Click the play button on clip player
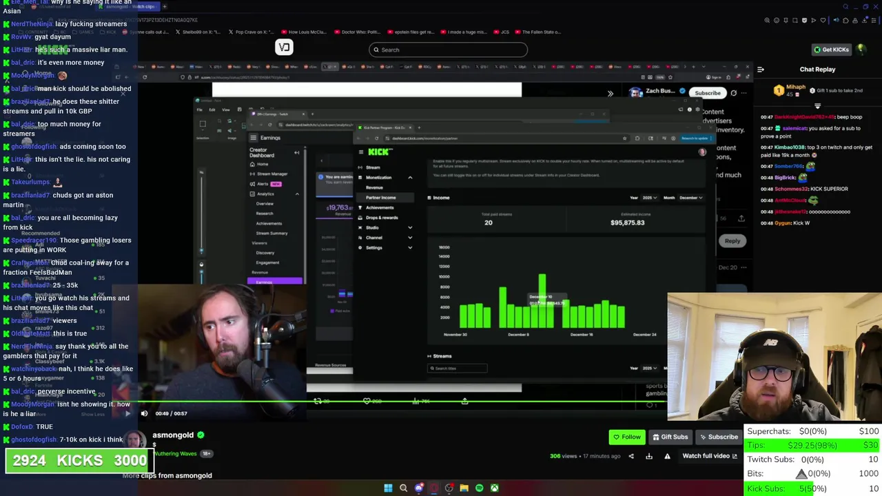882x496 pixels. pyautogui.click(x=127, y=413)
